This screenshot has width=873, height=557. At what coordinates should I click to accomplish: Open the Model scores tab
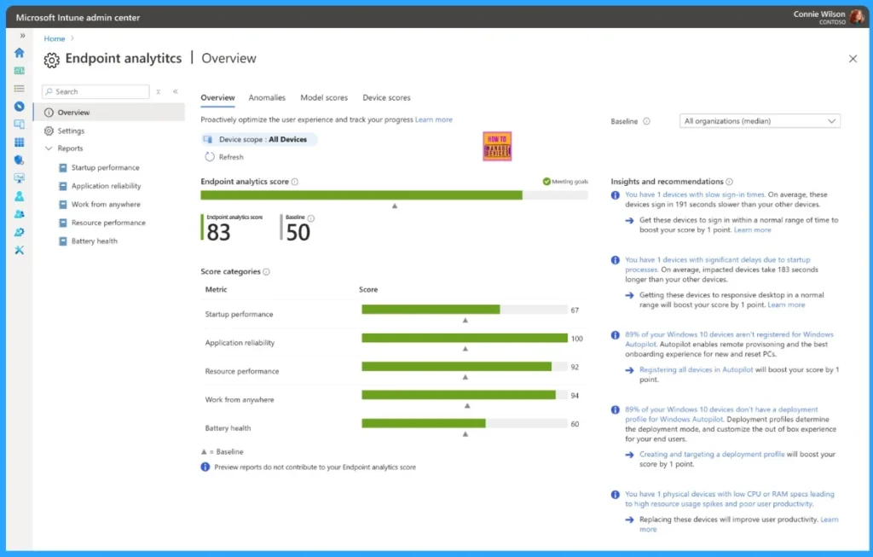(324, 97)
